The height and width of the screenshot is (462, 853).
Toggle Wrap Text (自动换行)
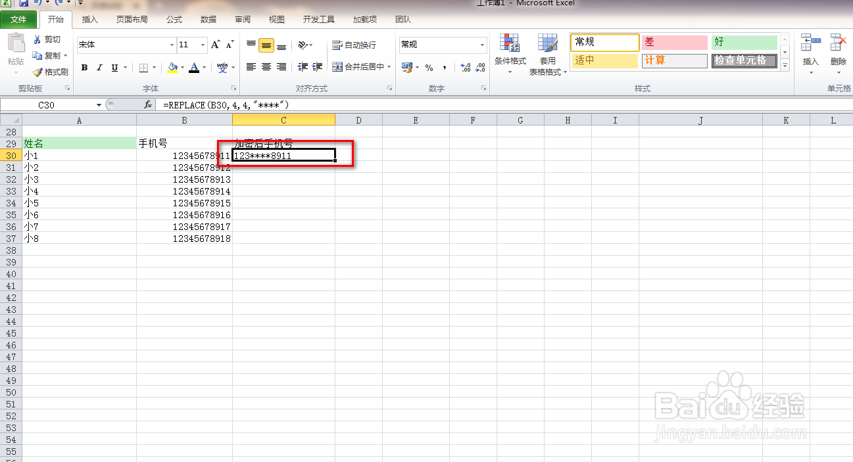354,45
